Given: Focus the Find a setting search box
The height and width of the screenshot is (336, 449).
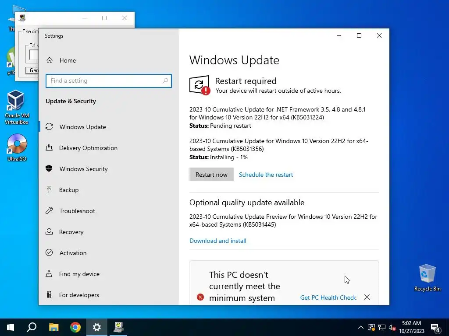Looking at the screenshot, I should pyautogui.click(x=109, y=81).
